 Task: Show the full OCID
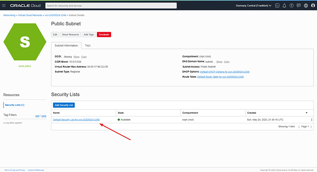[x=76, y=57]
